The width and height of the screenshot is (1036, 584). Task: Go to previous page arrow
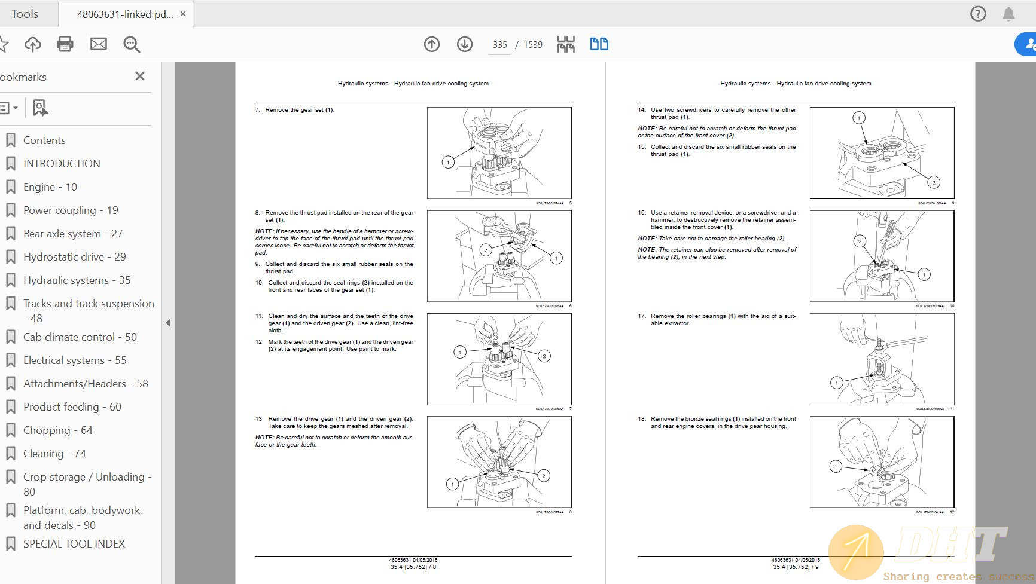[x=432, y=44]
